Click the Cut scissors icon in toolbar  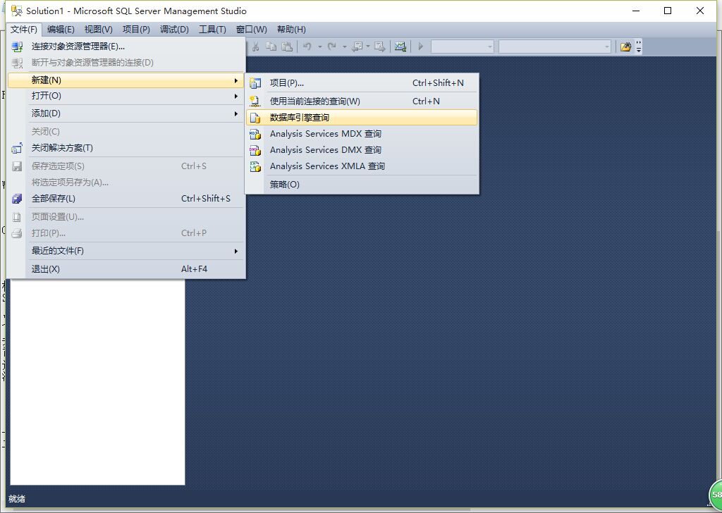point(255,47)
